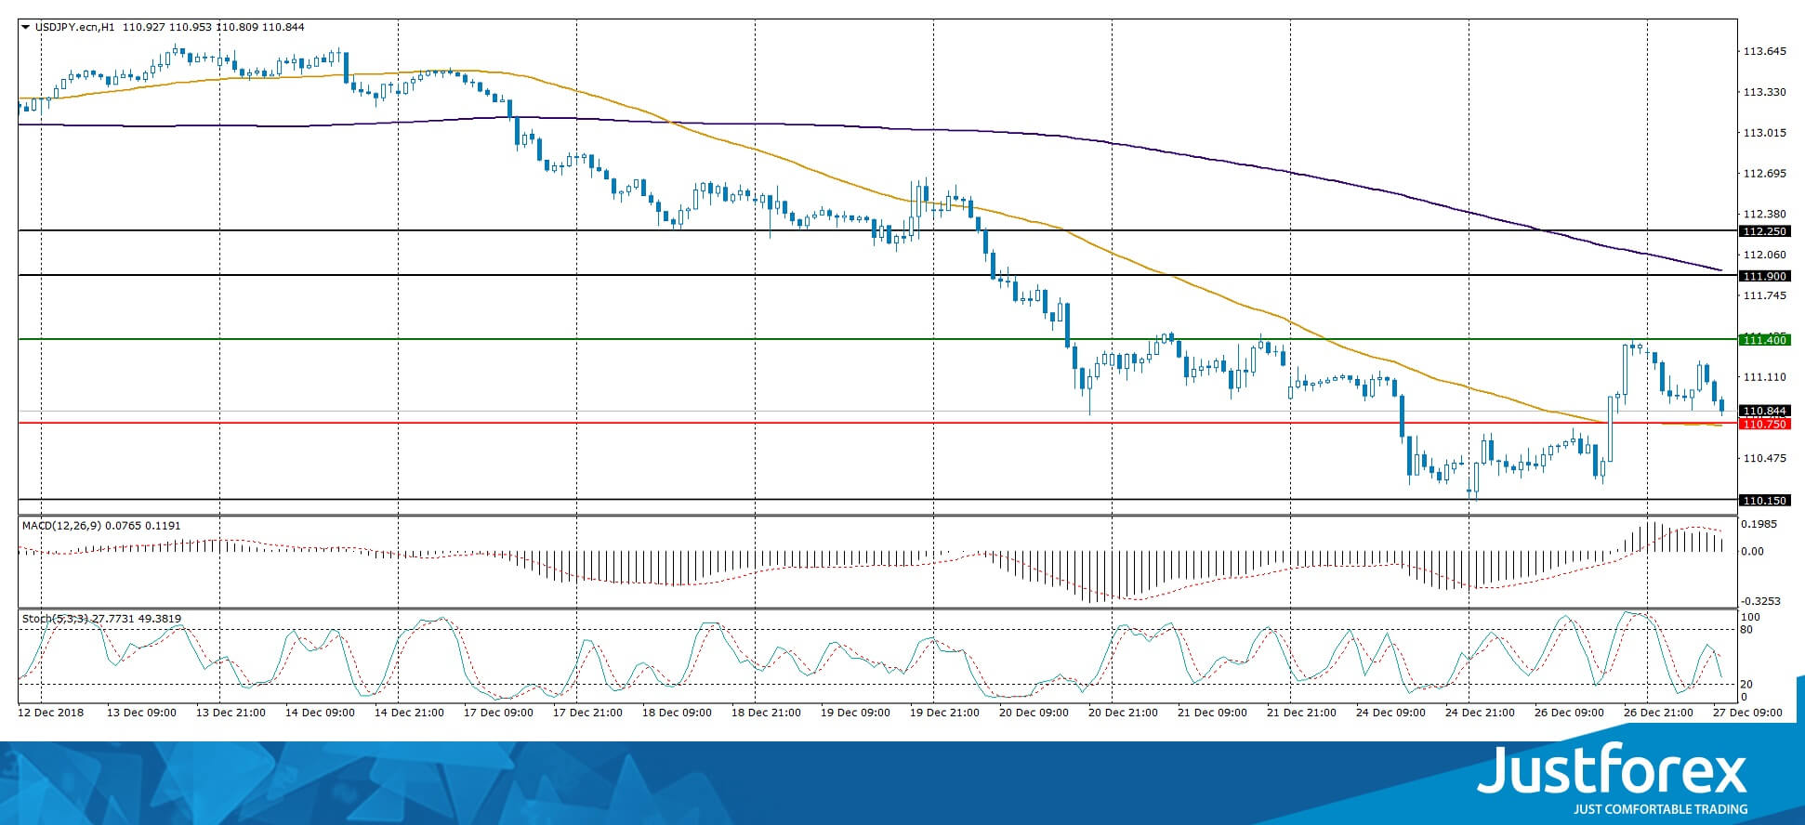Click the 18 Dec 21:00 time label
This screenshot has width=1805, height=825.
[x=766, y=713]
